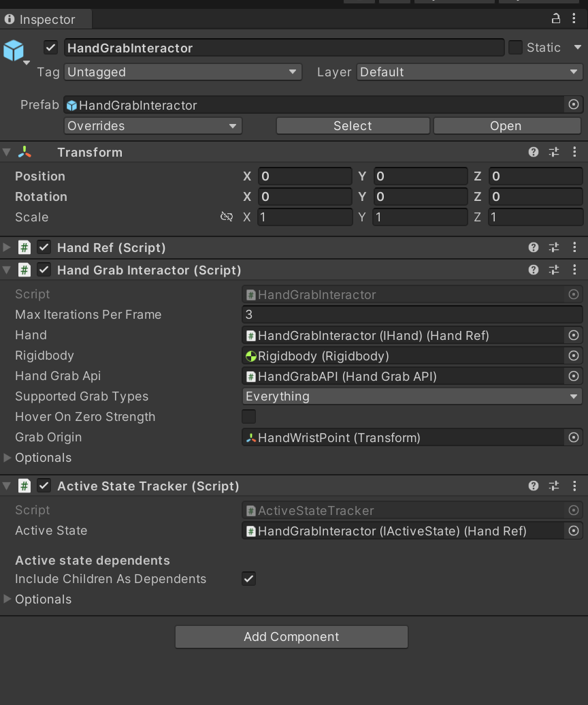Screen dimensions: 588x705
Task: Click the HandGrabAPI object reference field
Action: click(403, 376)
